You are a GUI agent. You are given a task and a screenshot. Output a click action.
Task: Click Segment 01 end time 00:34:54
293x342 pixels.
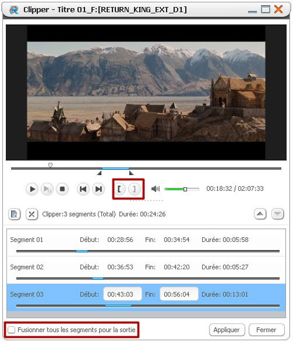pyautogui.click(x=176, y=240)
